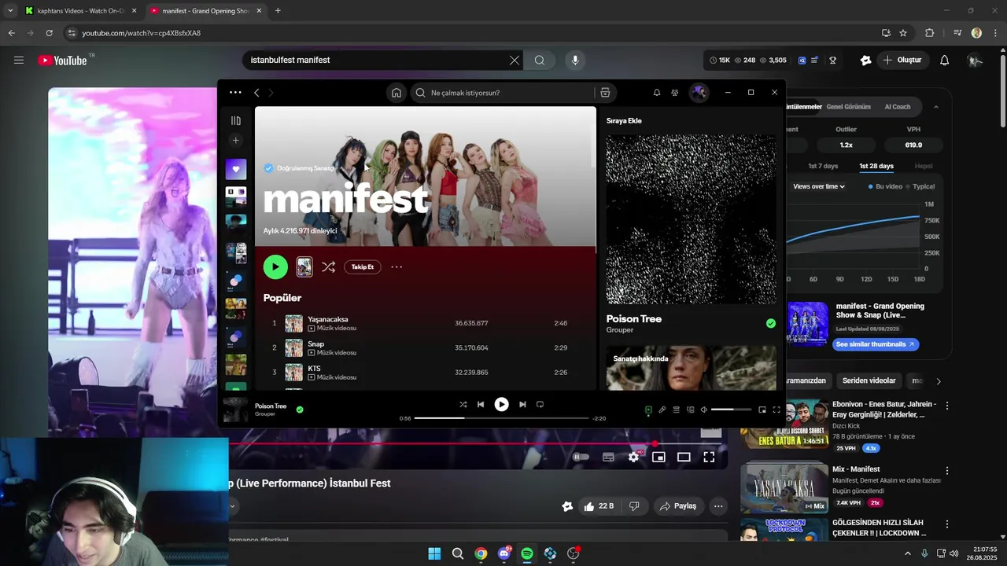Open YouTube player settings gear
This screenshot has height=566, width=1007.
[633, 457]
